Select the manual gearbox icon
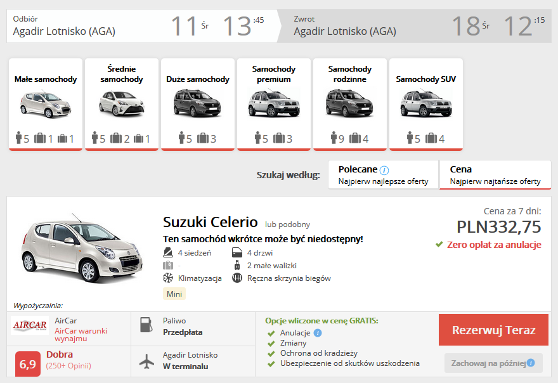This screenshot has width=558, height=383. pyautogui.click(x=237, y=278)
